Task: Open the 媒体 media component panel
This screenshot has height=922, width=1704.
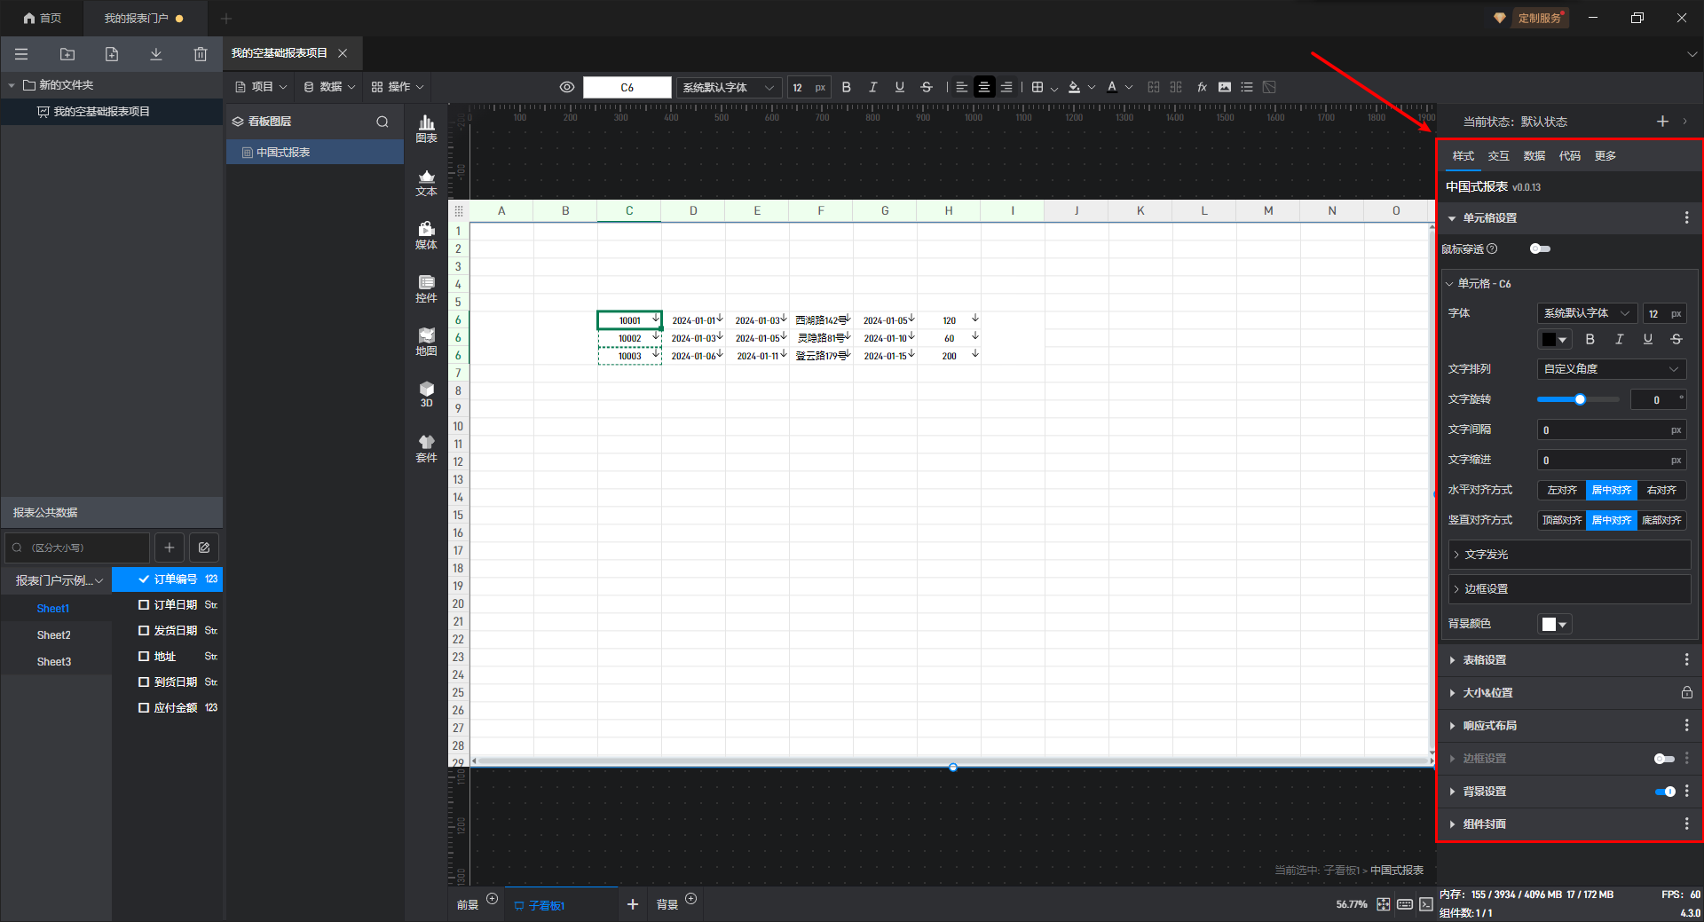Action: [426, 234]
